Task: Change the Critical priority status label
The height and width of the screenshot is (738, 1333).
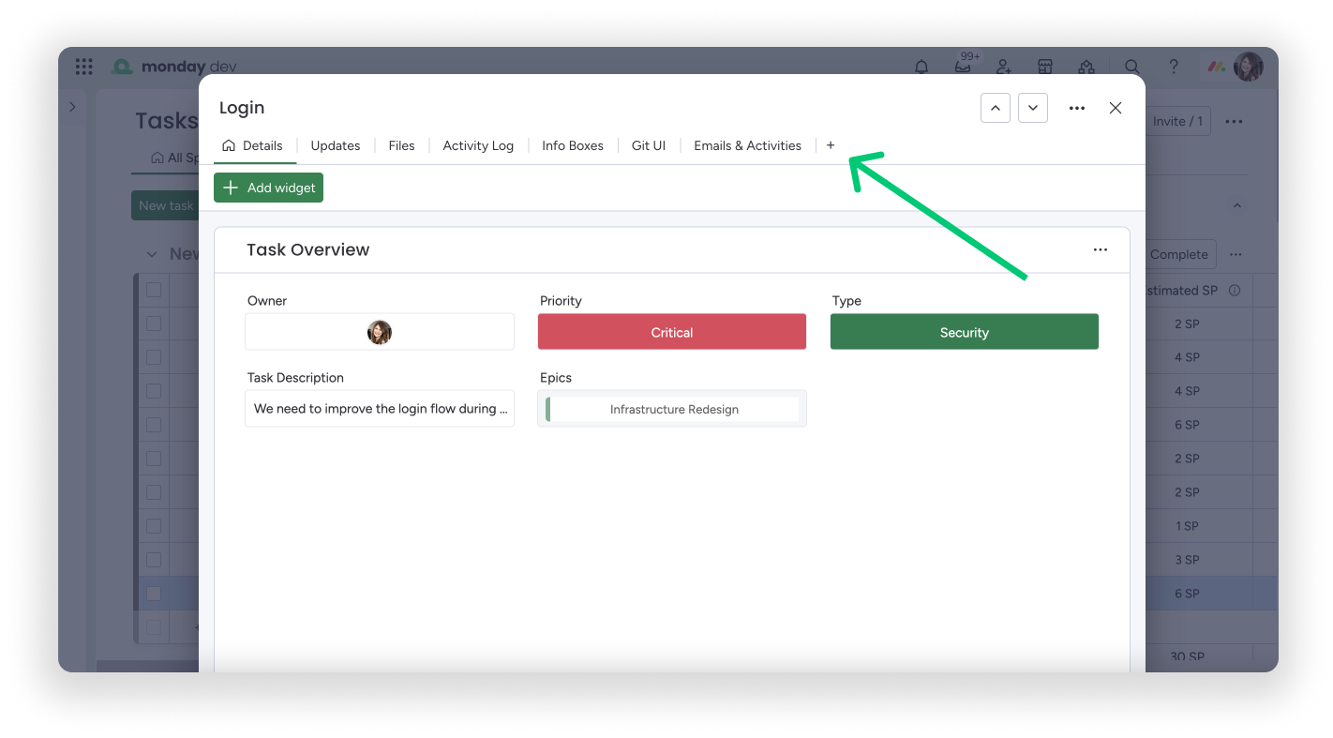Action: click(x=671, y=332)
